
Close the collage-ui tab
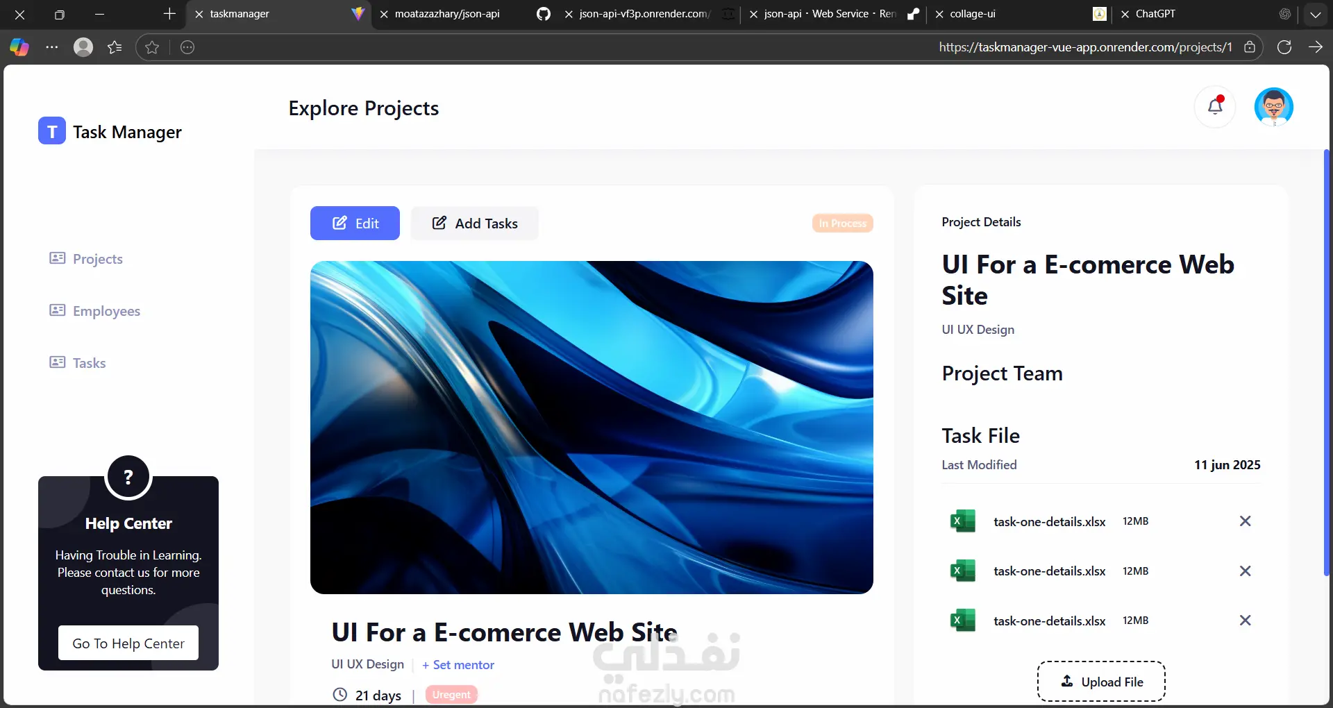939,14
